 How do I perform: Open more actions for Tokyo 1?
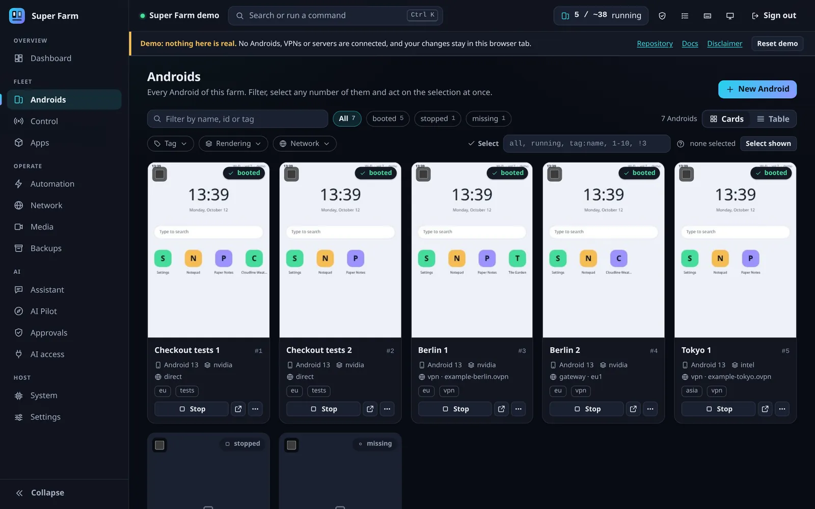[x=782, y=409]
